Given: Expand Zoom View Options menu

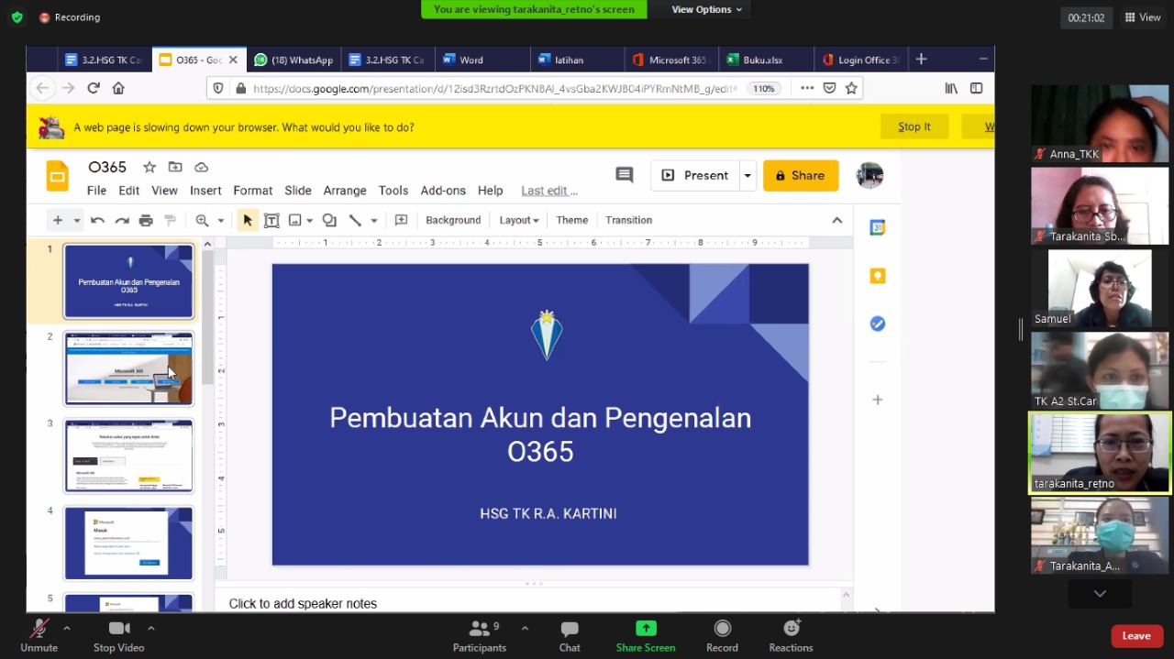Looking at the screenshot, I should (x=707, y=9).
